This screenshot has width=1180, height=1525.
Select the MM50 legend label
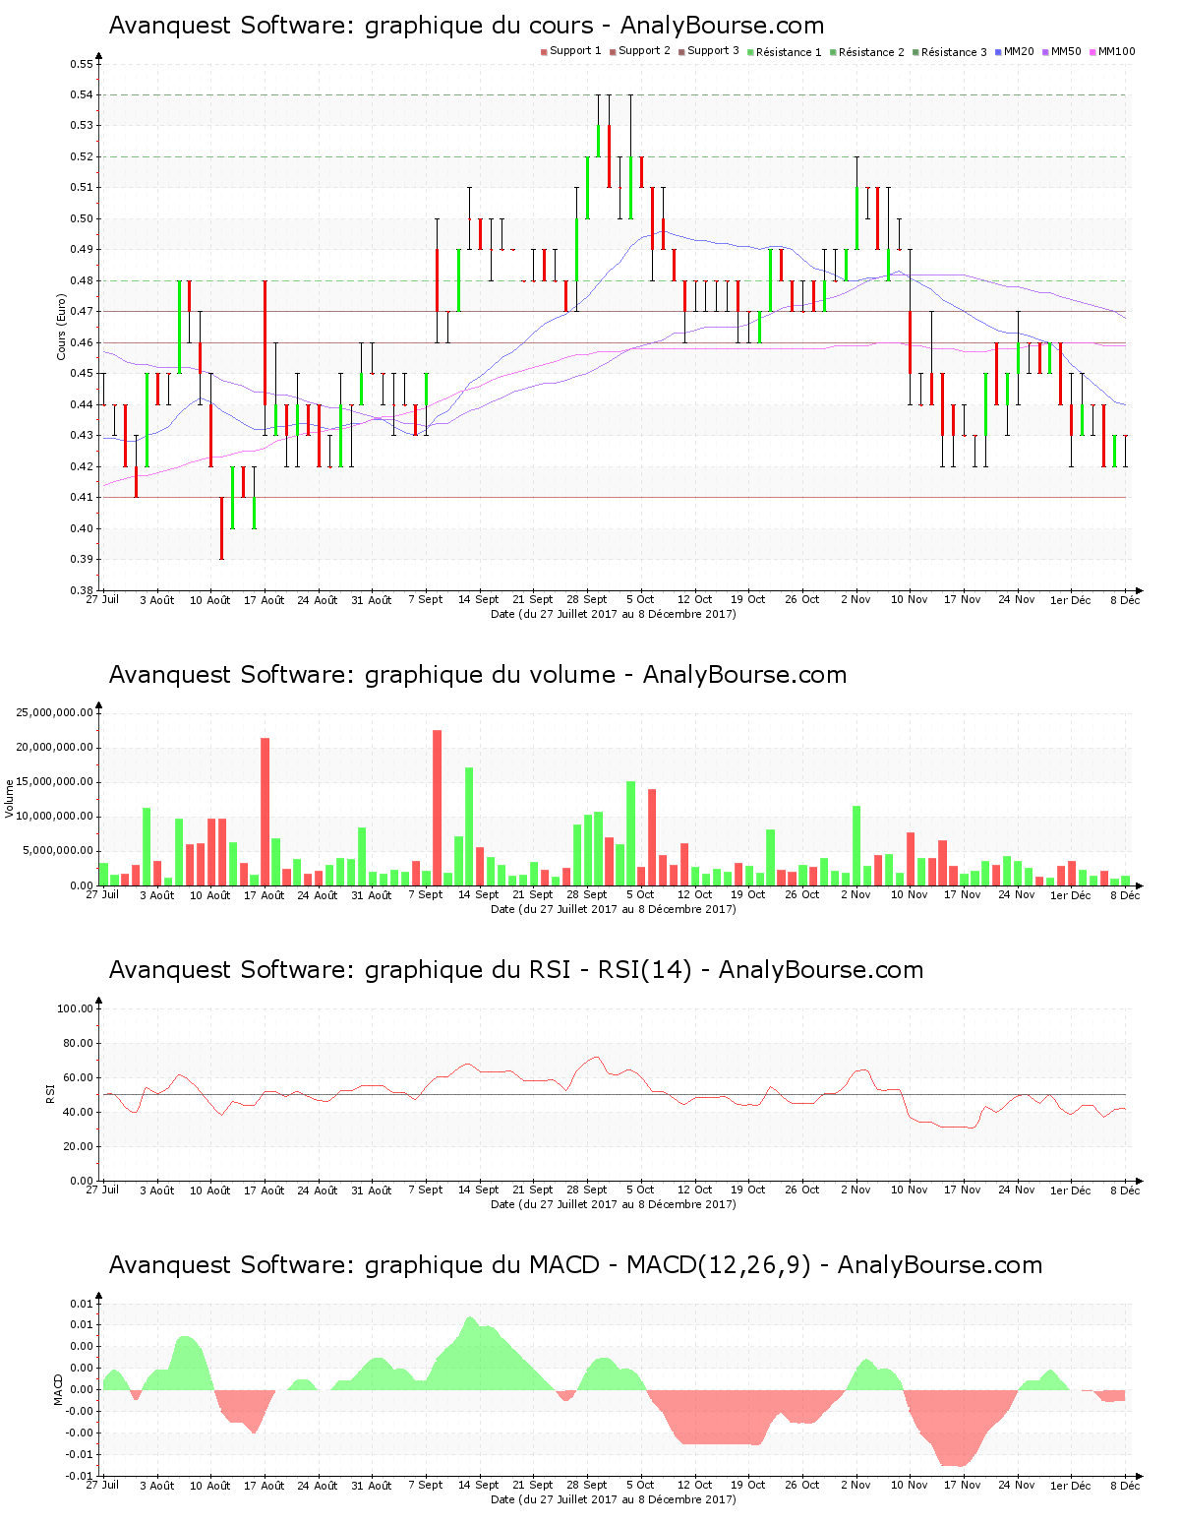click(x=1066, y=51)
